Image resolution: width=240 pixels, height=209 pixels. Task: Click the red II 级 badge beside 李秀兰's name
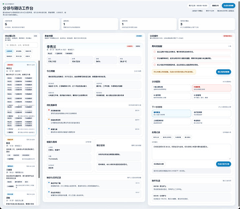coord(130,46)
